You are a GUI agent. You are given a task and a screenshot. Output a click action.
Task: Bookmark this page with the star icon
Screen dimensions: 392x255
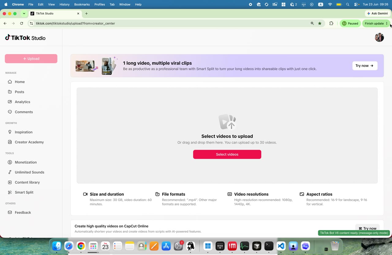[320, 23]
